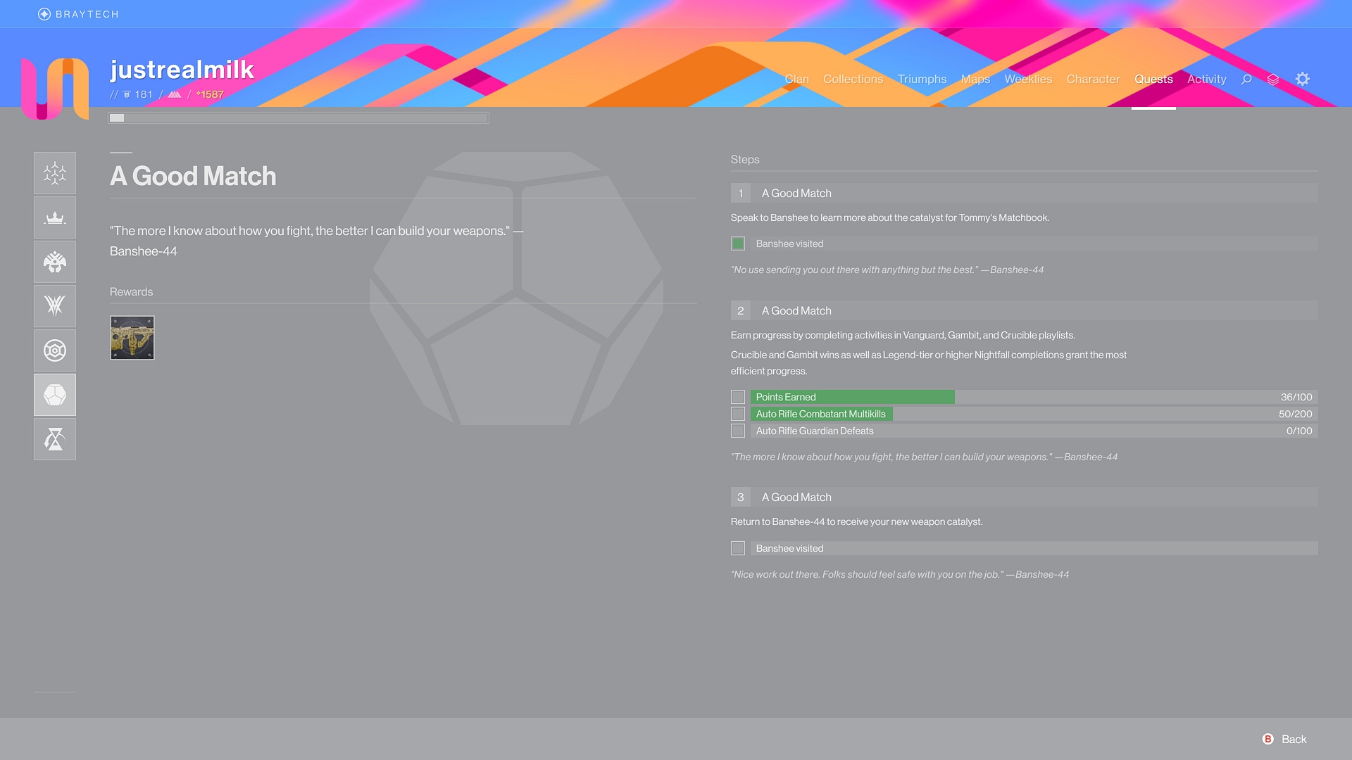Go to the Maps tab
The width and height of the screenshot is (1352, 760).
[975, 80]
